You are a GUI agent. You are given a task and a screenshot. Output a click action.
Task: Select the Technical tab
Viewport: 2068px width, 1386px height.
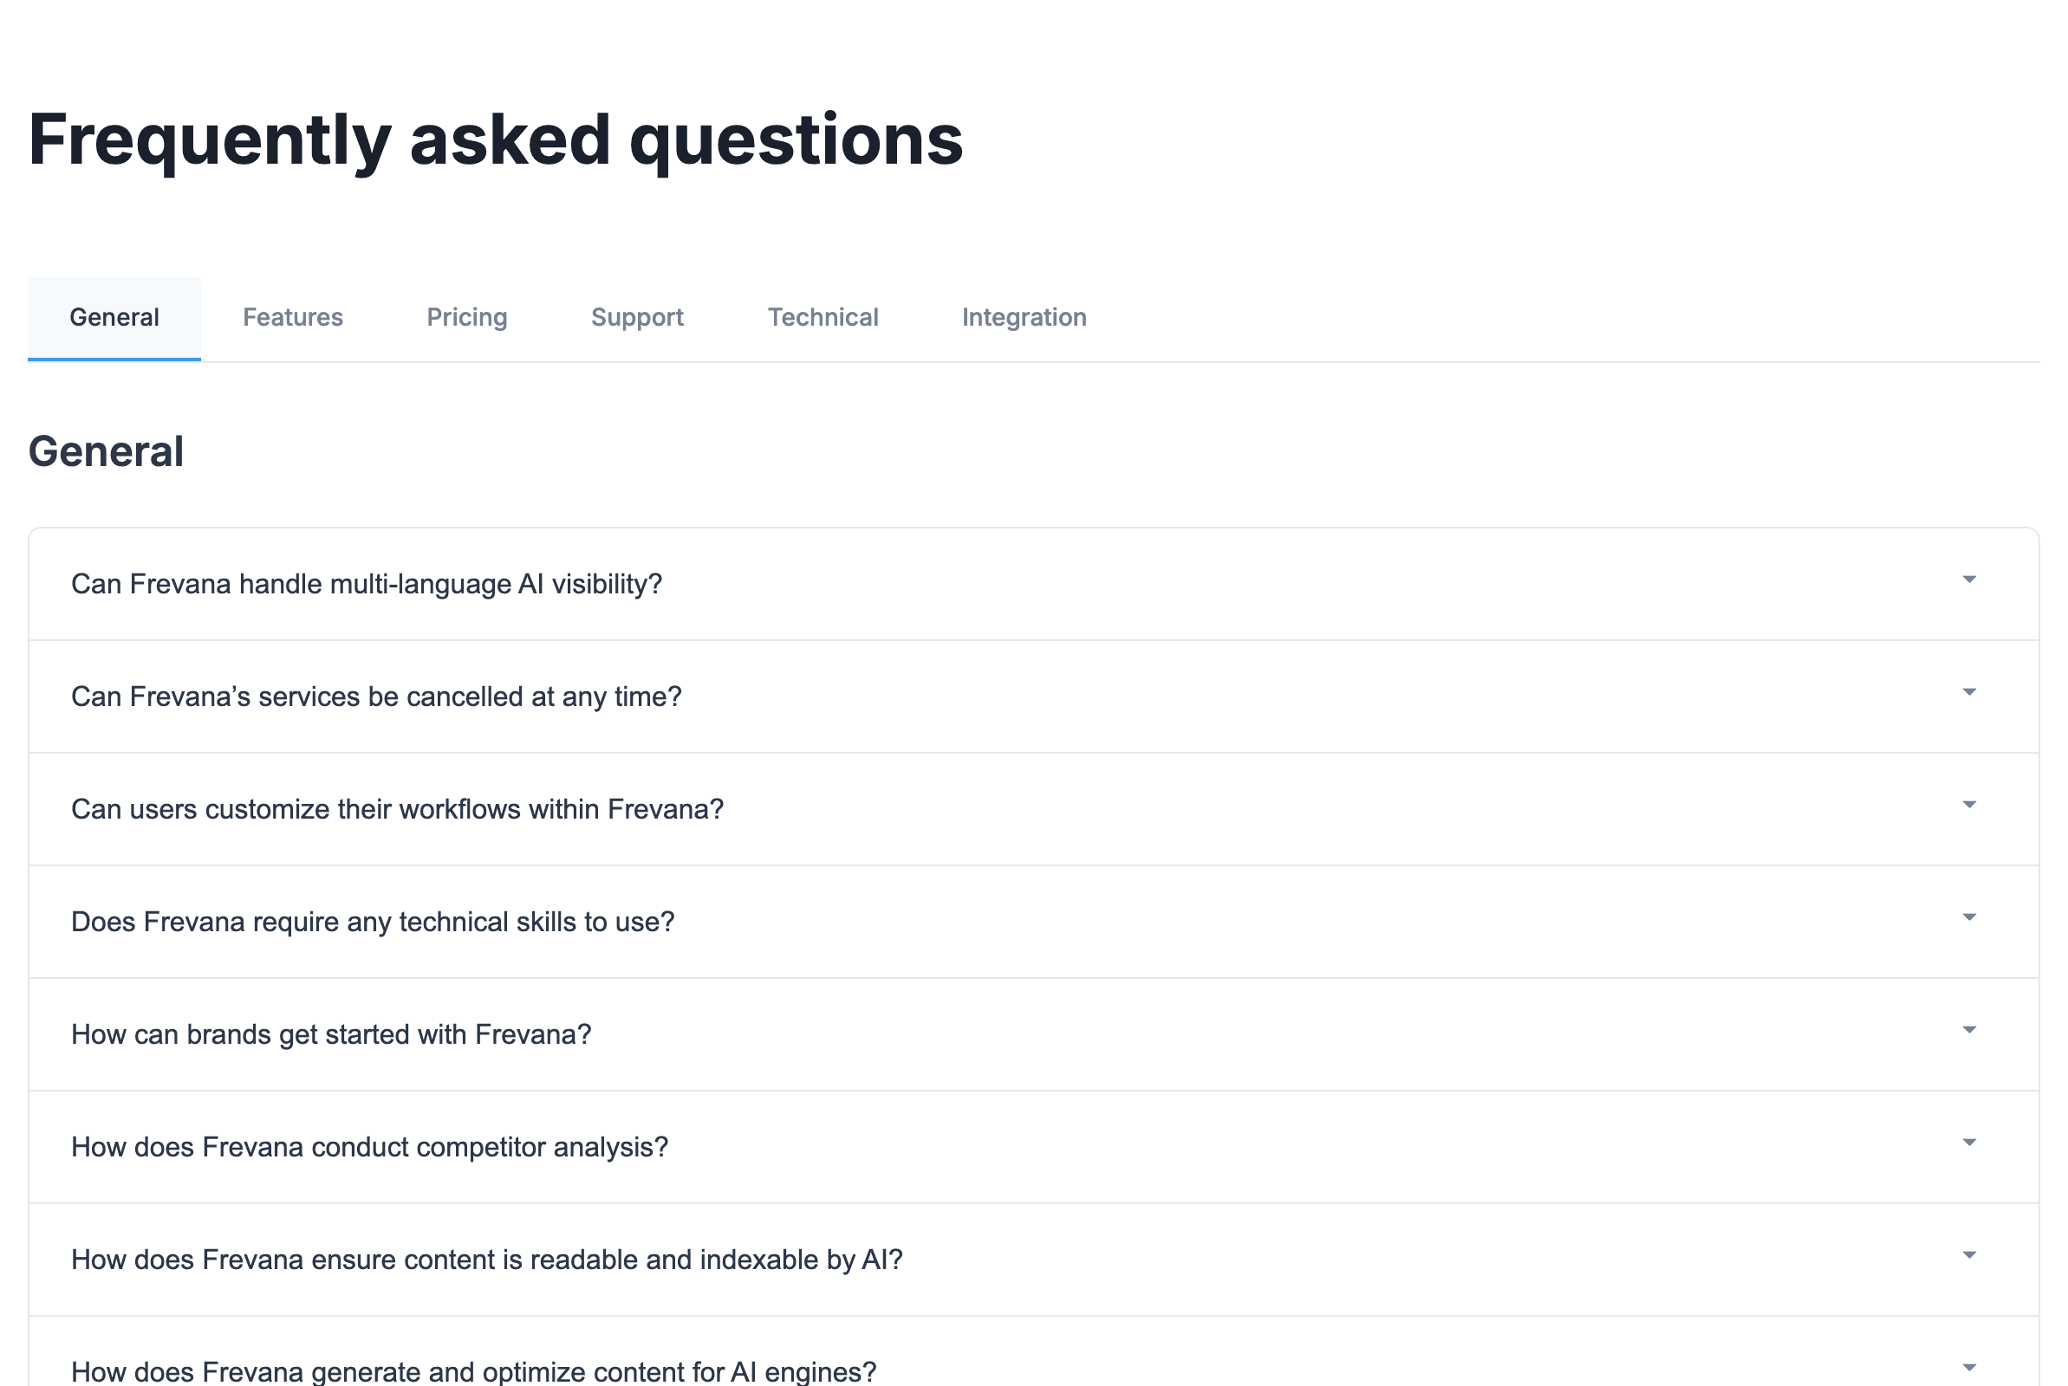point(823,317)
